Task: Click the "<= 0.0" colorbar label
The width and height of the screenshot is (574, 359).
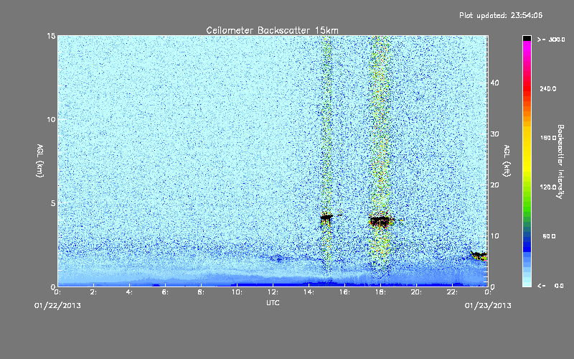Action: 551,286
